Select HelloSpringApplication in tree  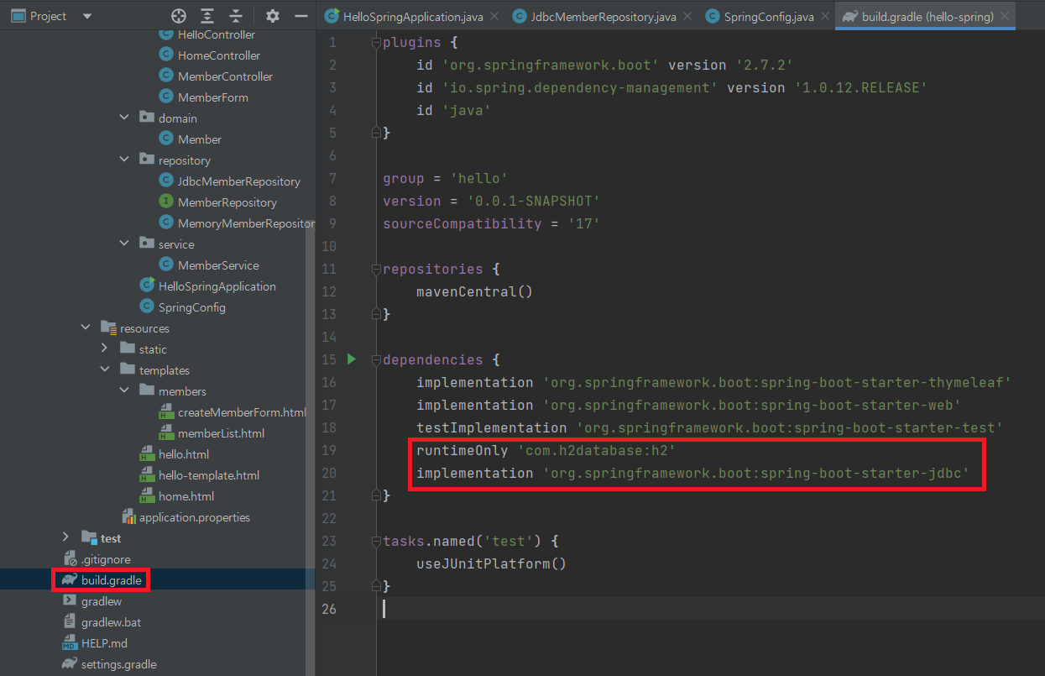(x=217, y=286)
